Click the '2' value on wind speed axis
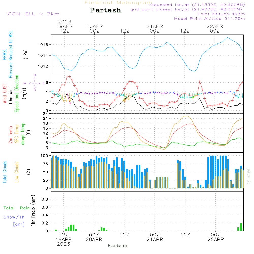254x254 pixels. (x=47, y=101)
